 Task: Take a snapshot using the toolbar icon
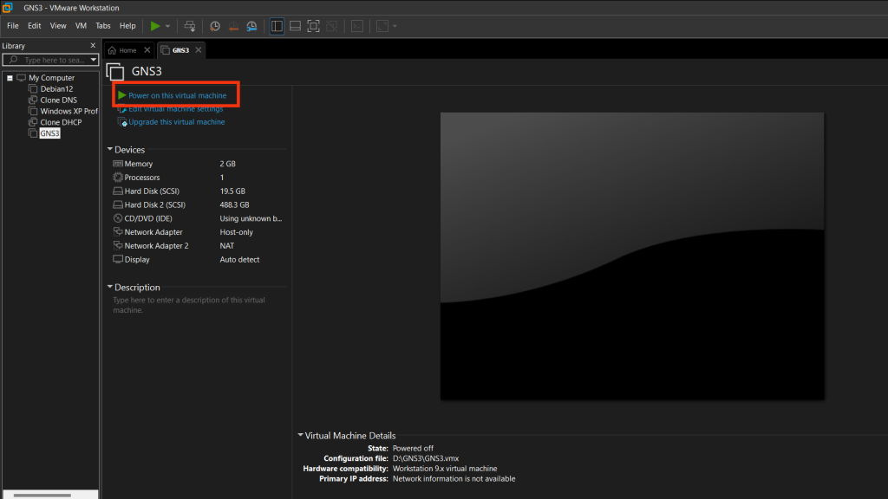pyautogui.click(x=215, y=26)
